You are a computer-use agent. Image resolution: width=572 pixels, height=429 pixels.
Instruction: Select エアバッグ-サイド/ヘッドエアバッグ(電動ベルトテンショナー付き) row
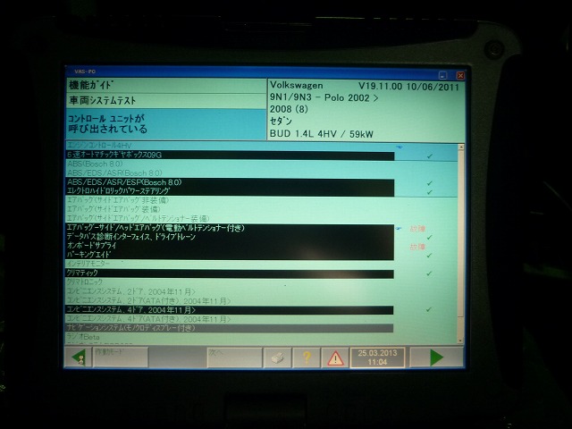pyautogui.click(x=230, y=229)
